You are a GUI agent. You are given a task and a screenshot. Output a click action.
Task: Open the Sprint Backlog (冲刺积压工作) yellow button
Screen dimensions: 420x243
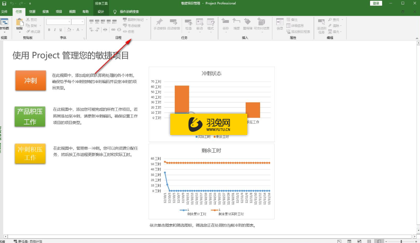click(x=30, y=153)
